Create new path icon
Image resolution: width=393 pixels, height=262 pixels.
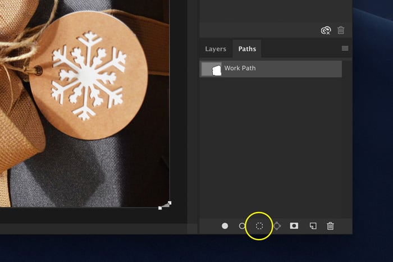[x=313, y=226]
